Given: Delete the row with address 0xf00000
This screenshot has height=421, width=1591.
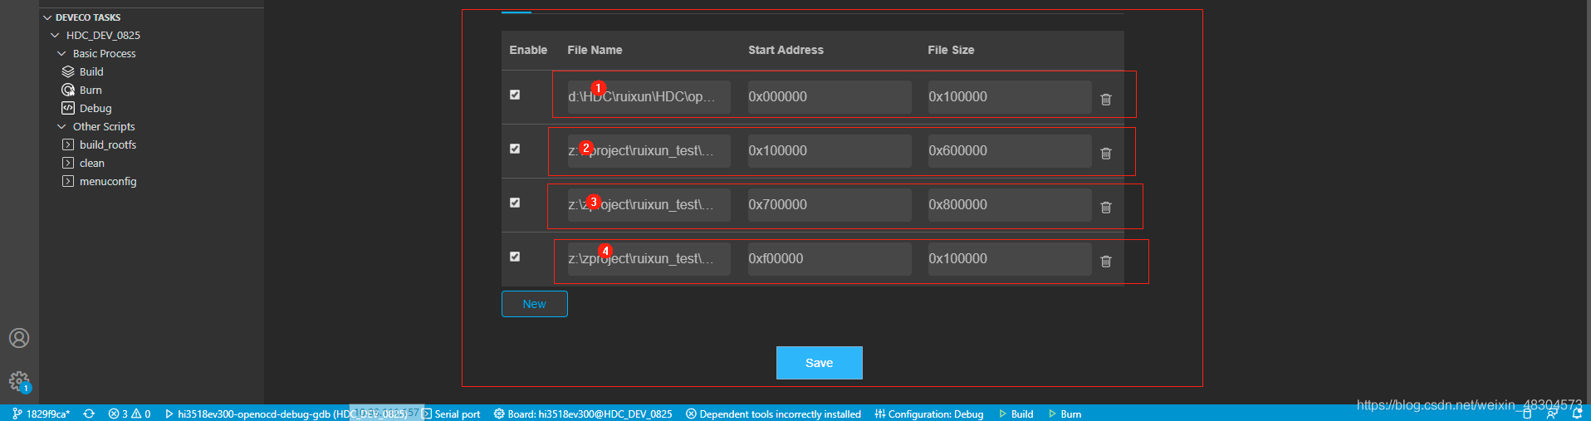Looking at the screenshot, I should pos(1106,261).
